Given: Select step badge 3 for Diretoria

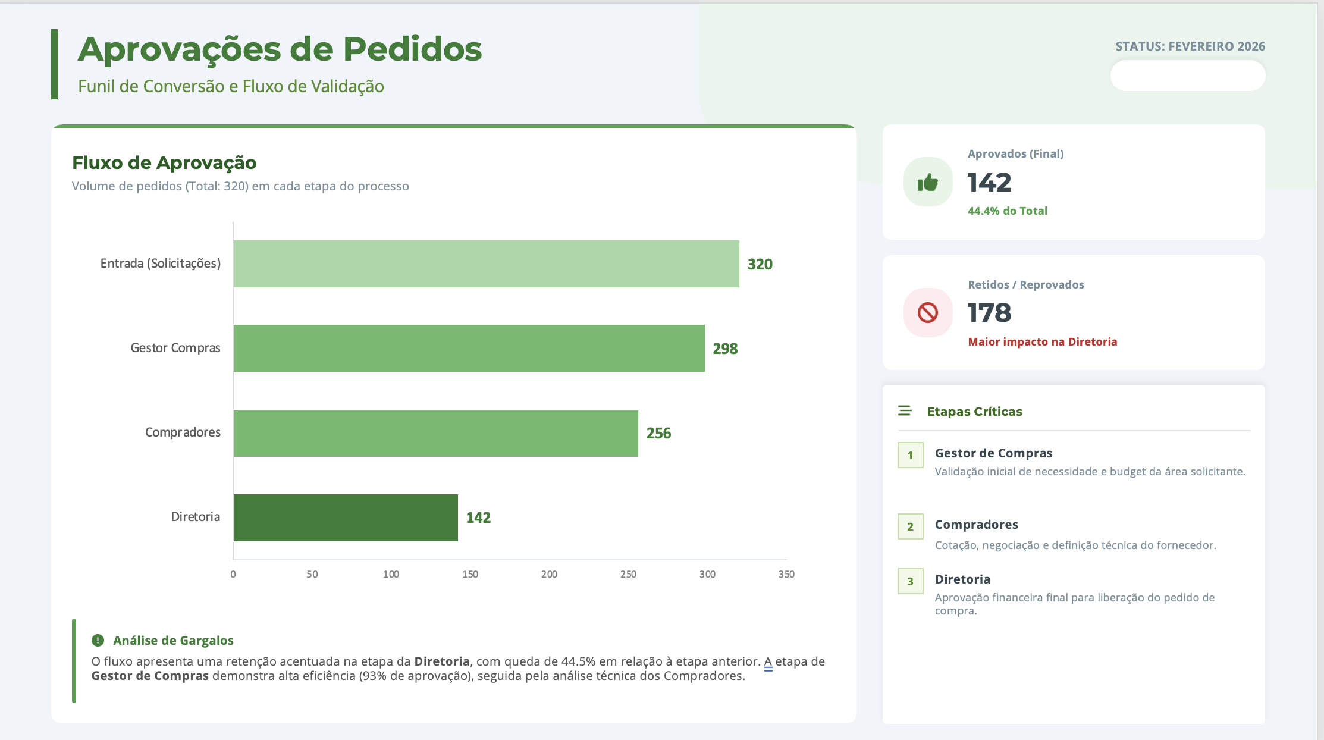Looking at the screenshot, I should point(910,581).
